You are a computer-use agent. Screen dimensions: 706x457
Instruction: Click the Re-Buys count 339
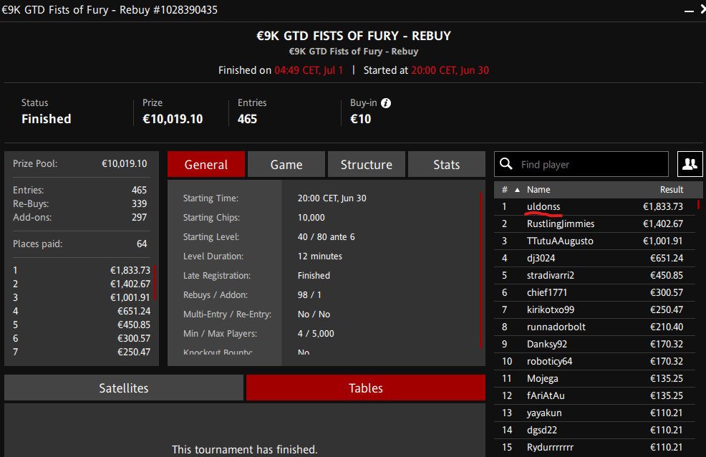click(x=139, y=203)
